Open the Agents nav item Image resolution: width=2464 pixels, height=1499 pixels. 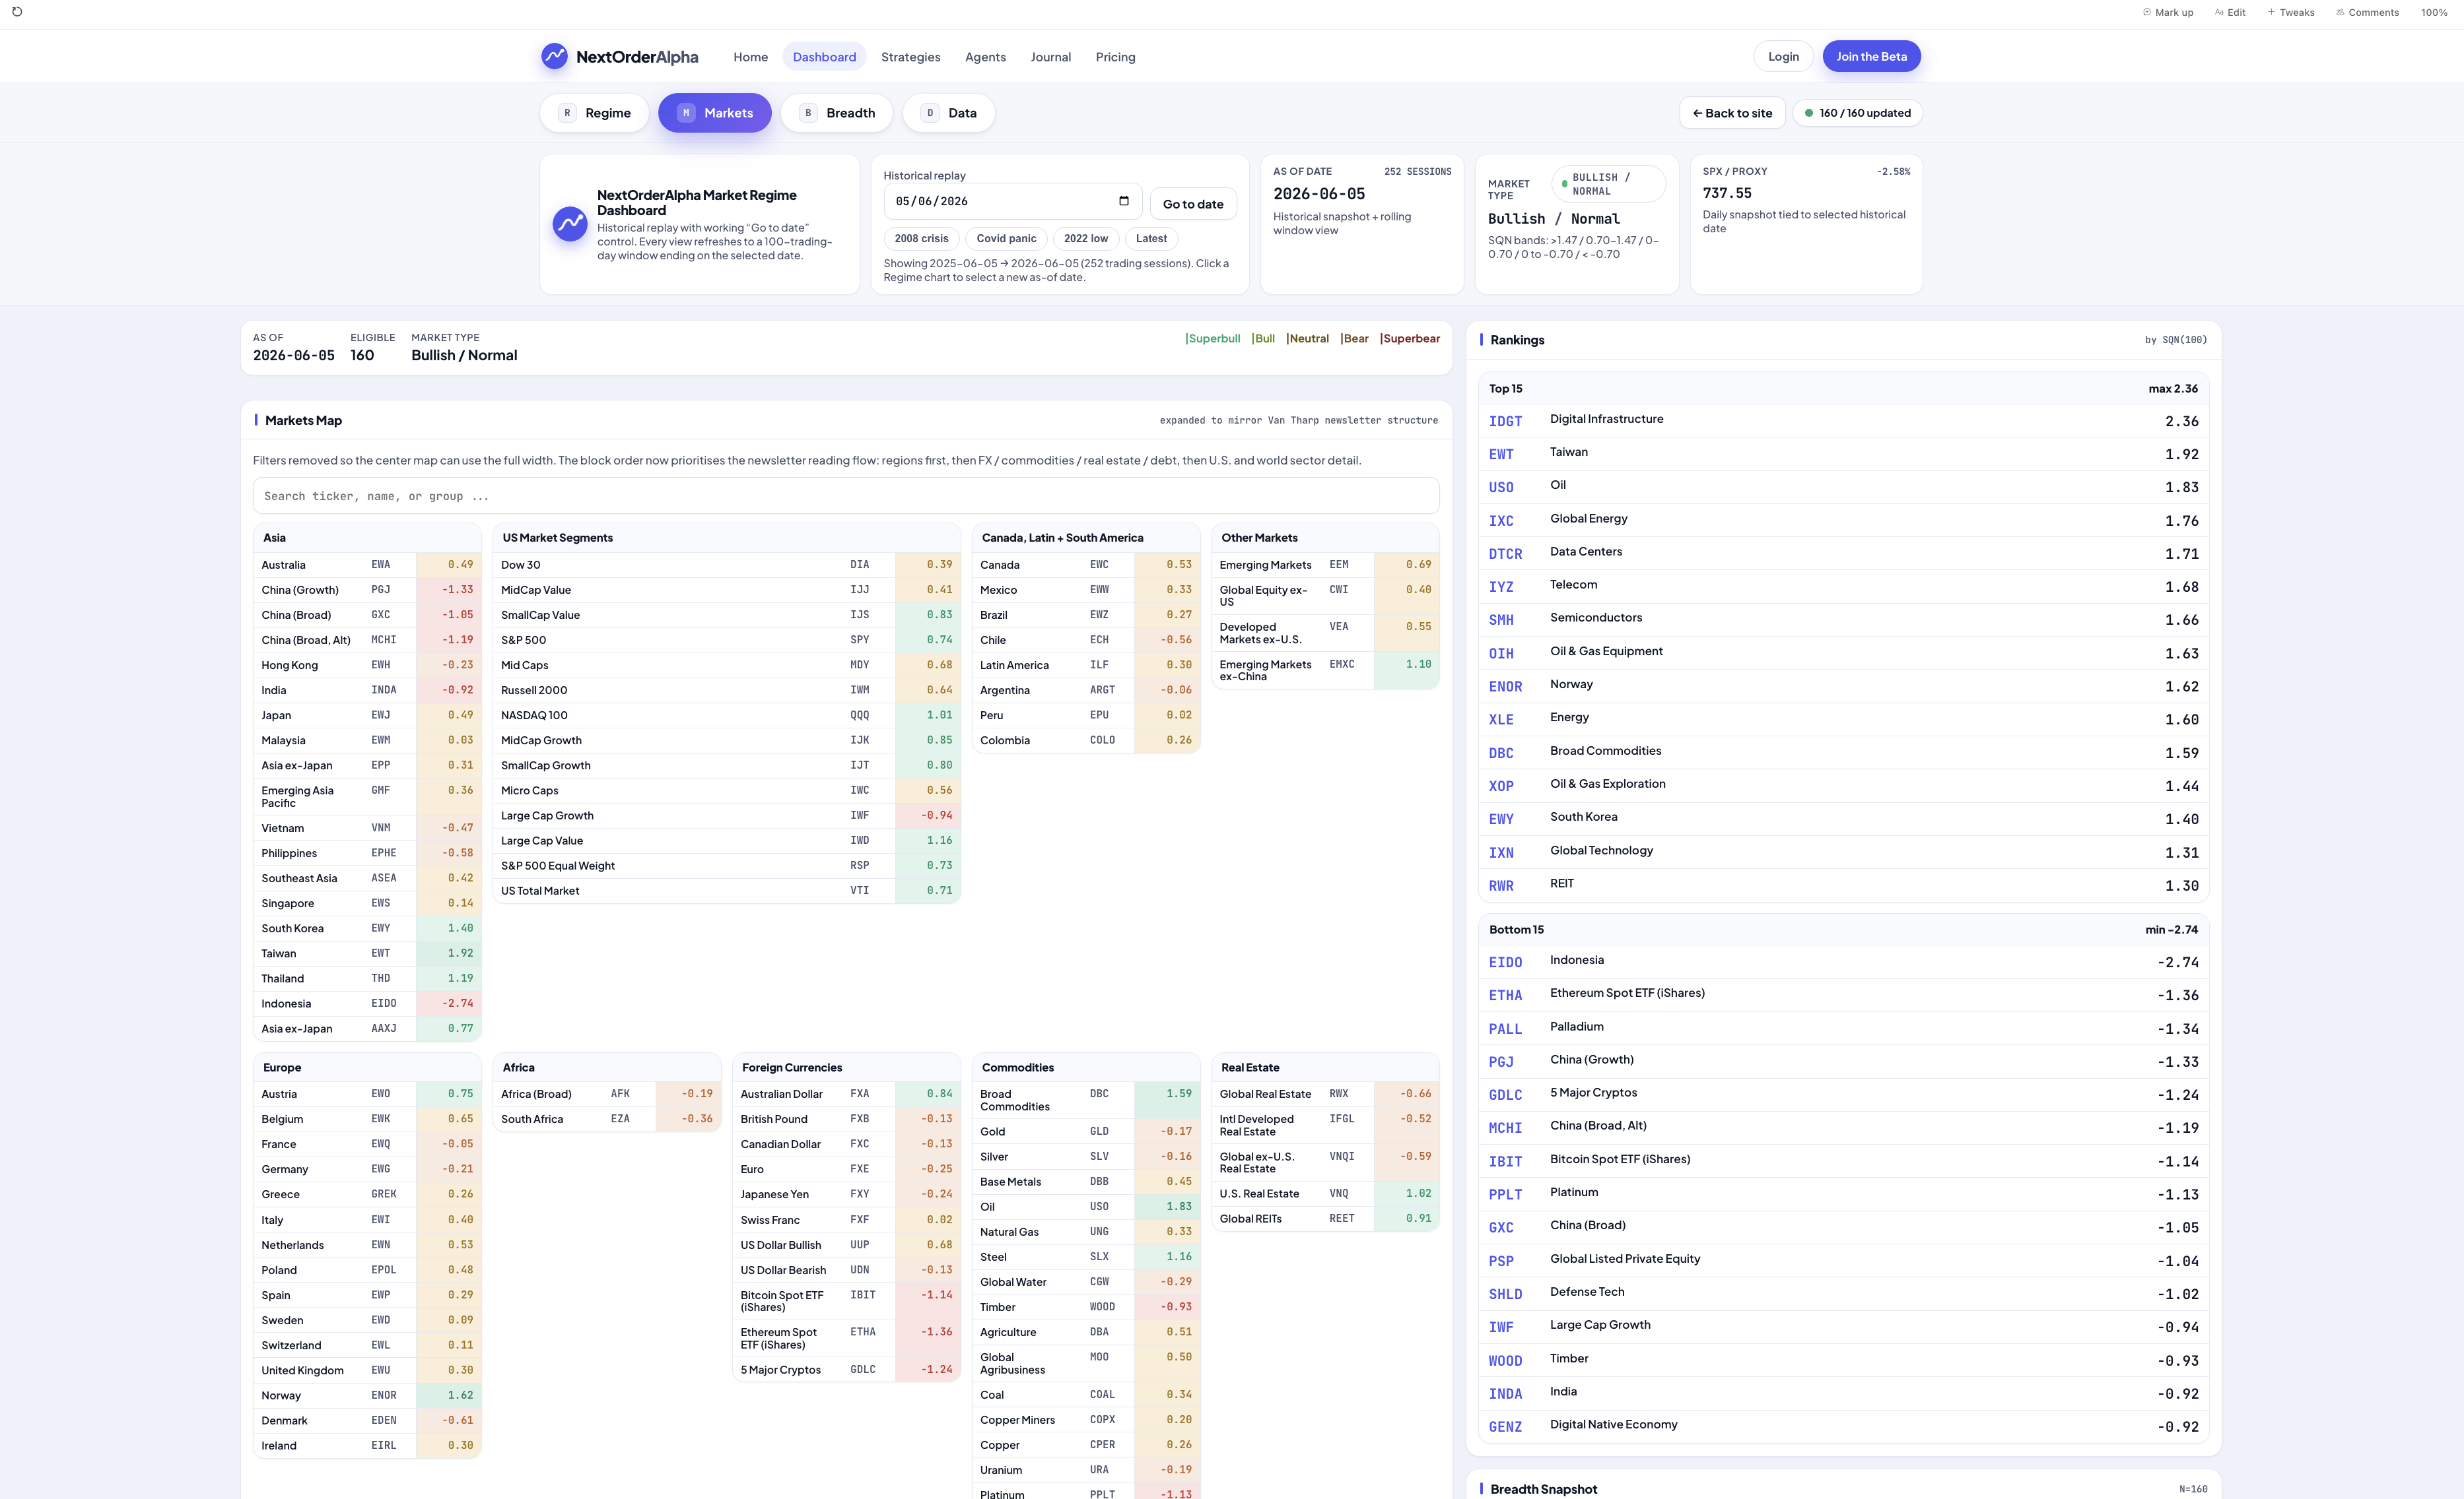[x=985, y=57]
